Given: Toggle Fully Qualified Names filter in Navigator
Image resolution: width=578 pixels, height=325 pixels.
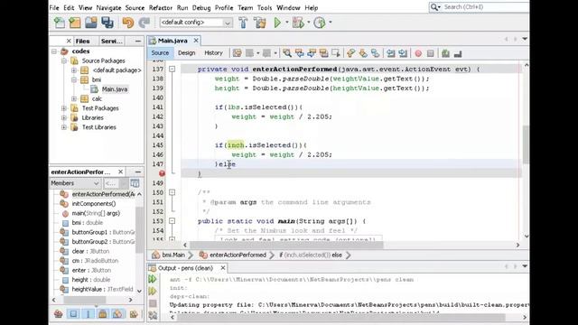Looking at the screenshot, I should point(134,313).
